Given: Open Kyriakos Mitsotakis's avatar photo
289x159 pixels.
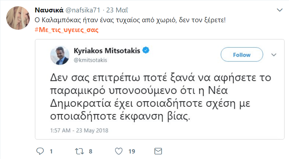Looking at the screenshot, I should pyautogui.click(x=59, y=55).
